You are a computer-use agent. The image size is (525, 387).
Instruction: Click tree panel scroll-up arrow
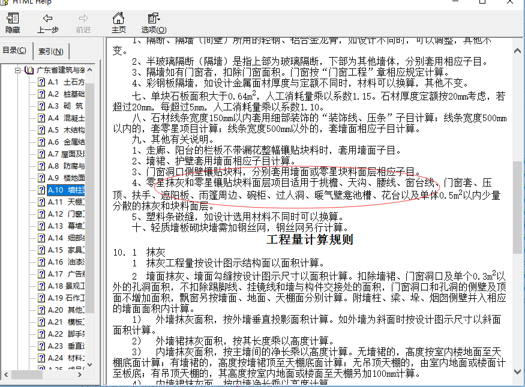(x=90, y=70)
